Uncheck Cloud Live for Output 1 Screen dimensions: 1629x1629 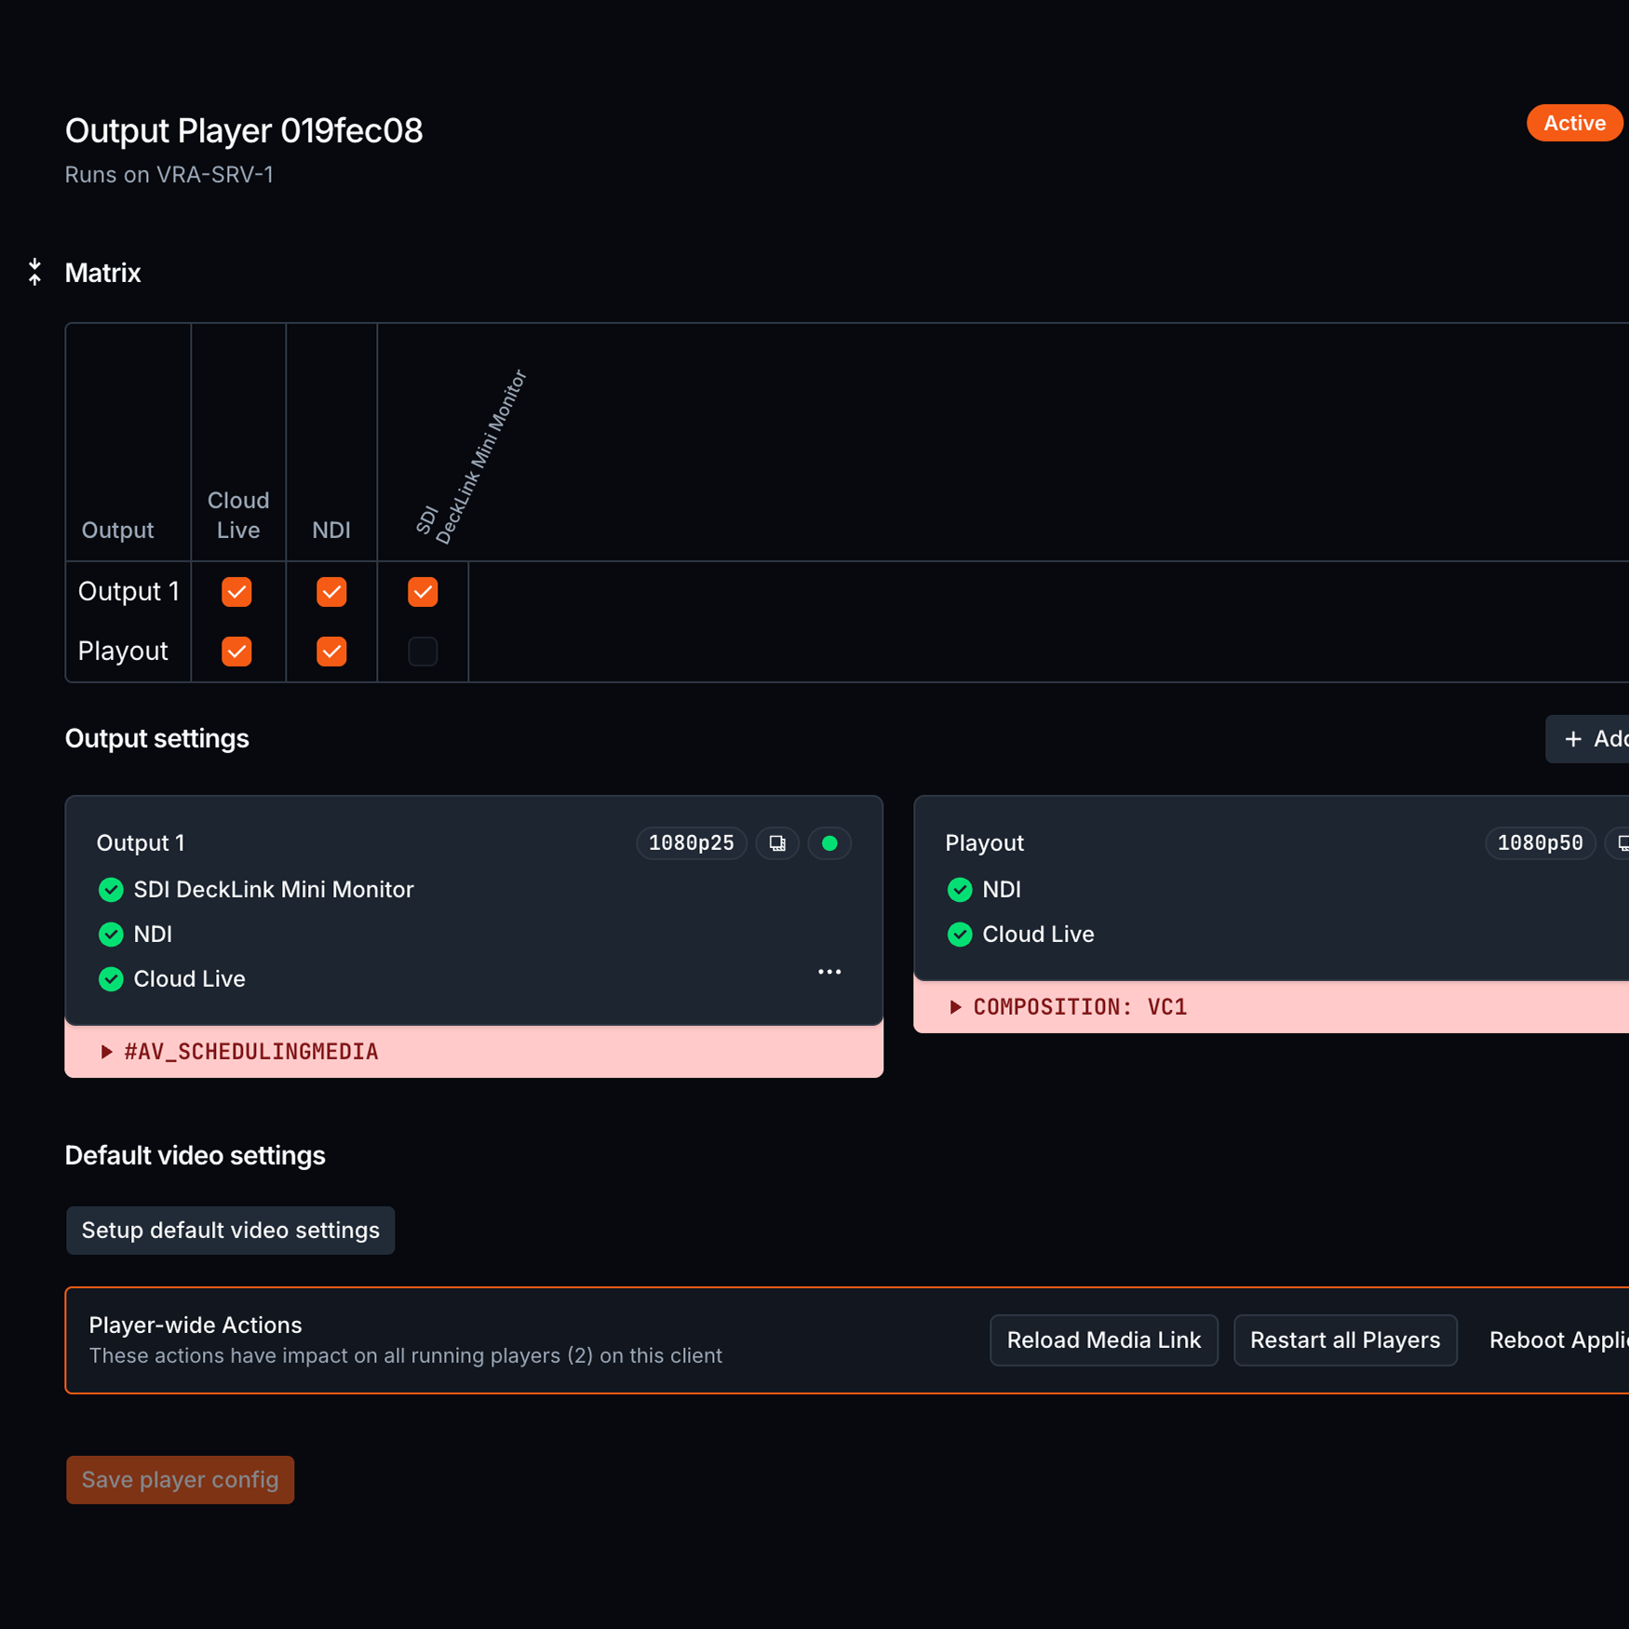pos(236,592)
